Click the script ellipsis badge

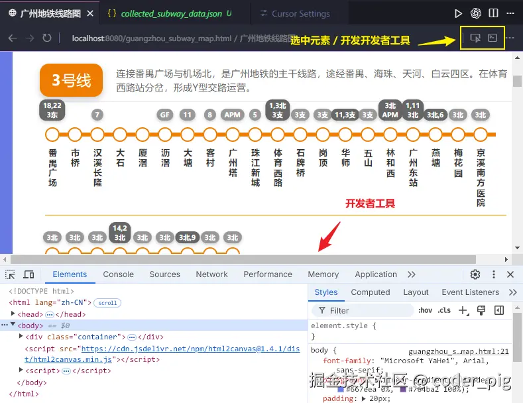[66, 371]
